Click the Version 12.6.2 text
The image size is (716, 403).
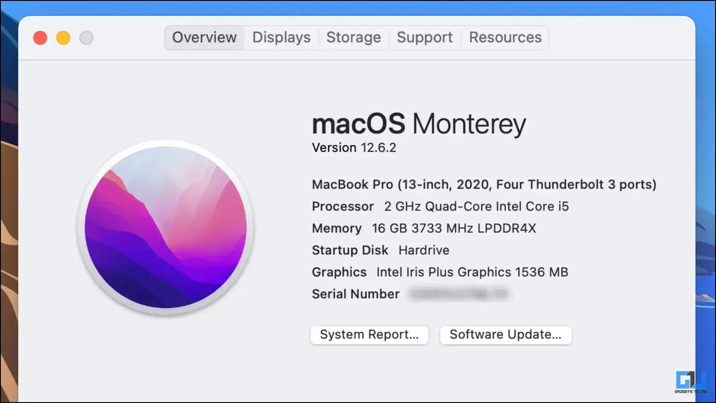(x=354, y=148)
